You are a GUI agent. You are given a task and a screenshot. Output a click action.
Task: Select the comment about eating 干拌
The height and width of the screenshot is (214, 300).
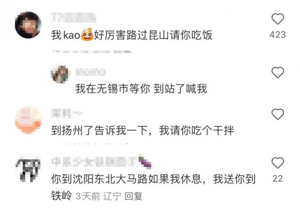coord(143,130)
